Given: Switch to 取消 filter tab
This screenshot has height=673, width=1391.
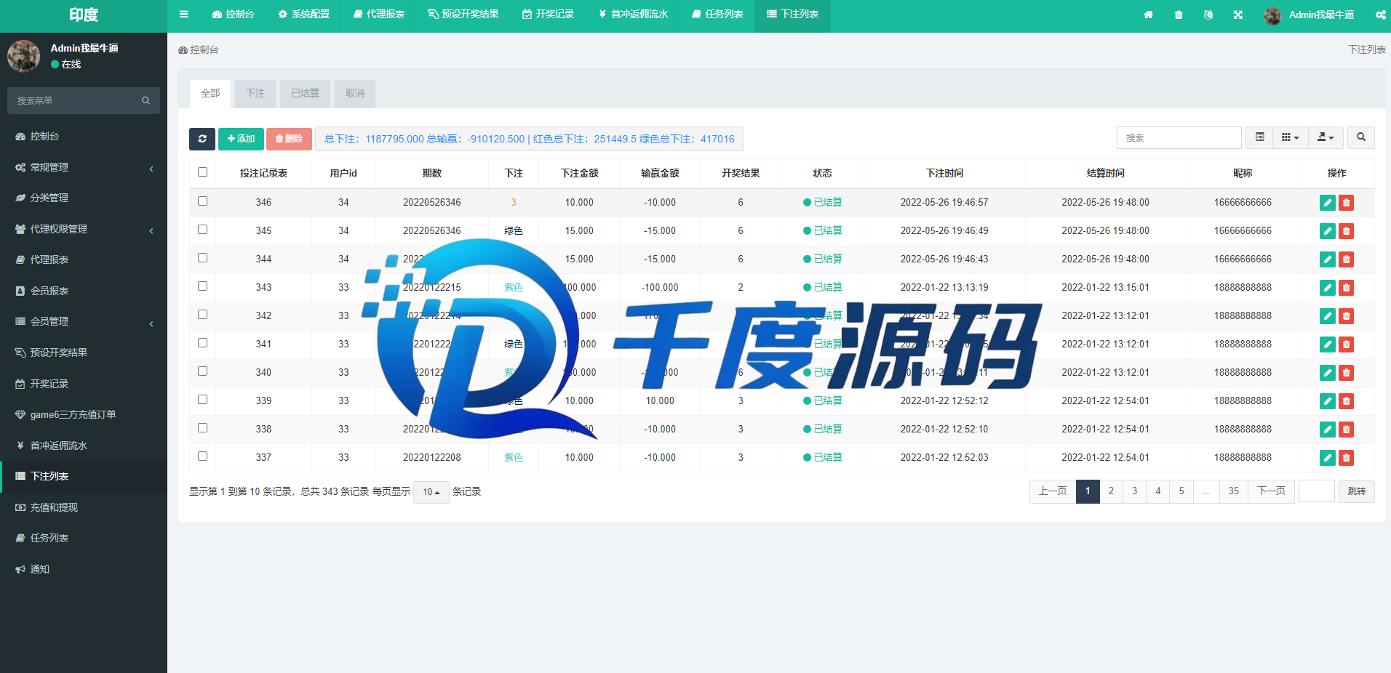Looking at the screenshot, I should click(355, 93).
